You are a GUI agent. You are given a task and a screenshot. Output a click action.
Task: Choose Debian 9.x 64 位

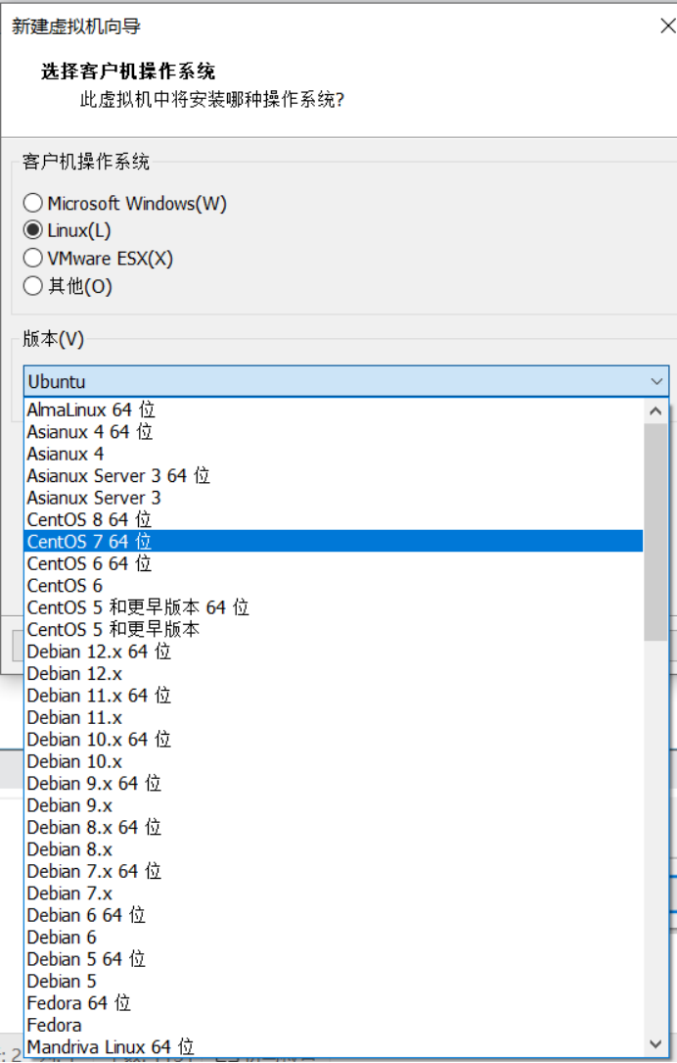[334, 783]
